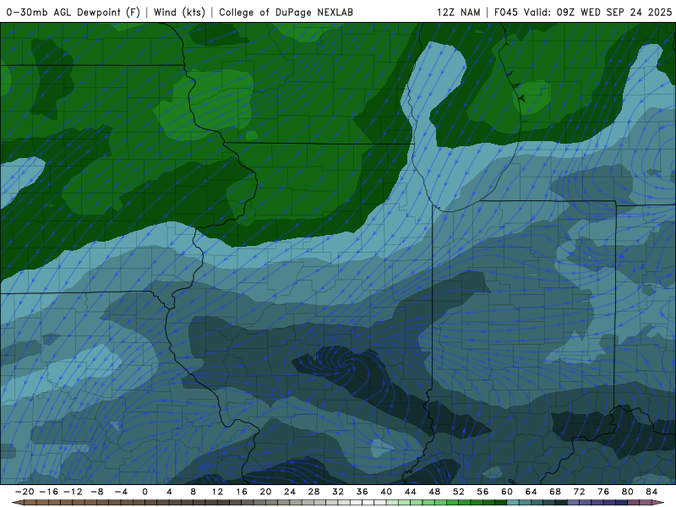Click the '64' legend scale label

532,492
